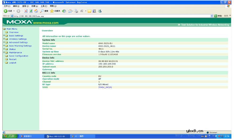234x139 pixels.
Task: Click the Logout link in sidebar
Action: coord(13,63)
